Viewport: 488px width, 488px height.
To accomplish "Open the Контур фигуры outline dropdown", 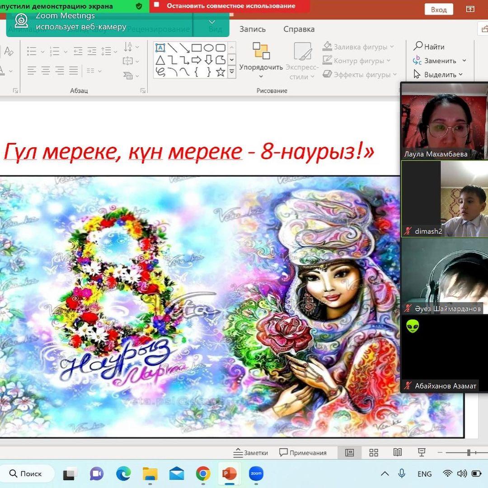I will tap(357, 61).
